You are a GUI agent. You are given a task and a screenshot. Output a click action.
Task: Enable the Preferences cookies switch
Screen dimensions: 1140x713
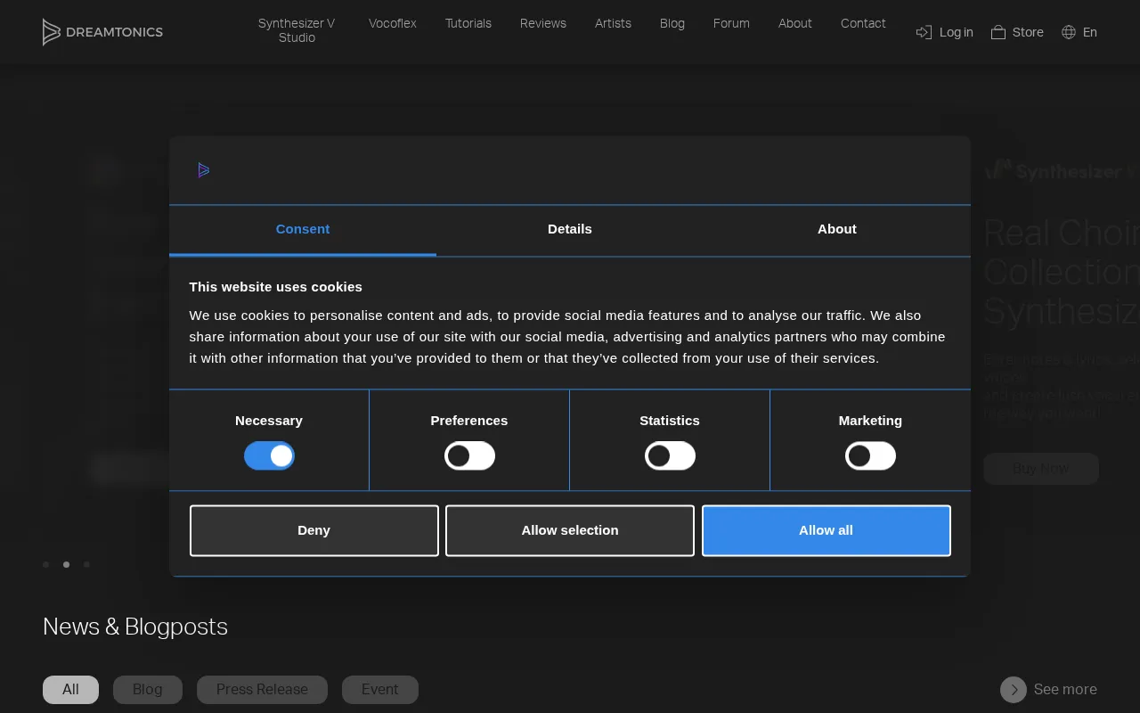pos(469,456)
